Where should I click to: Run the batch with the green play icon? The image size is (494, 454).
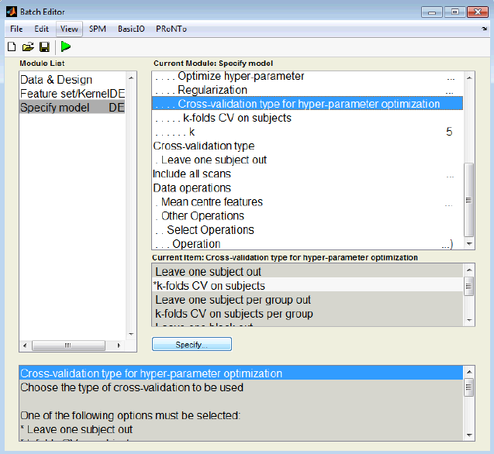point(65,46)
